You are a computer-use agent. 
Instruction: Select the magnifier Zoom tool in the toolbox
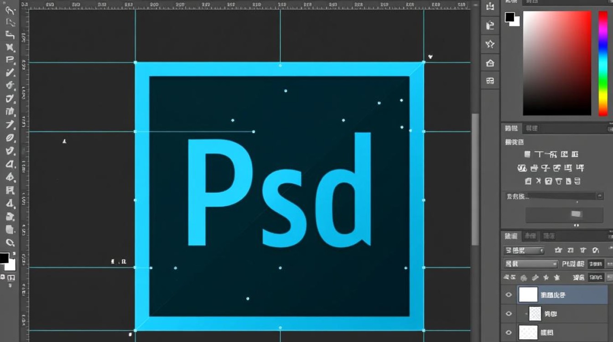10,243
